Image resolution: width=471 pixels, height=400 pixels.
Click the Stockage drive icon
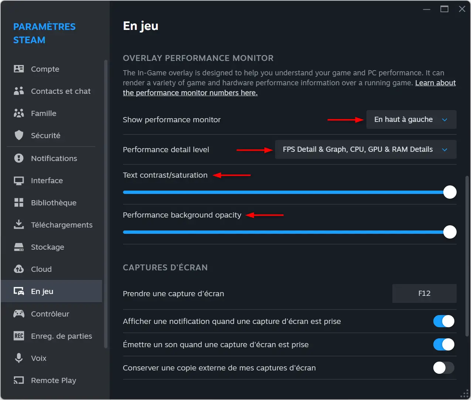[19, 247]
